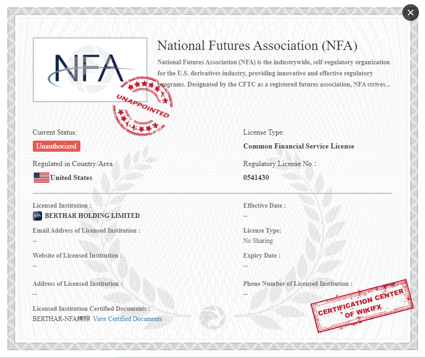Click the United States country text
Screen dimensions: 425x358
71,178
